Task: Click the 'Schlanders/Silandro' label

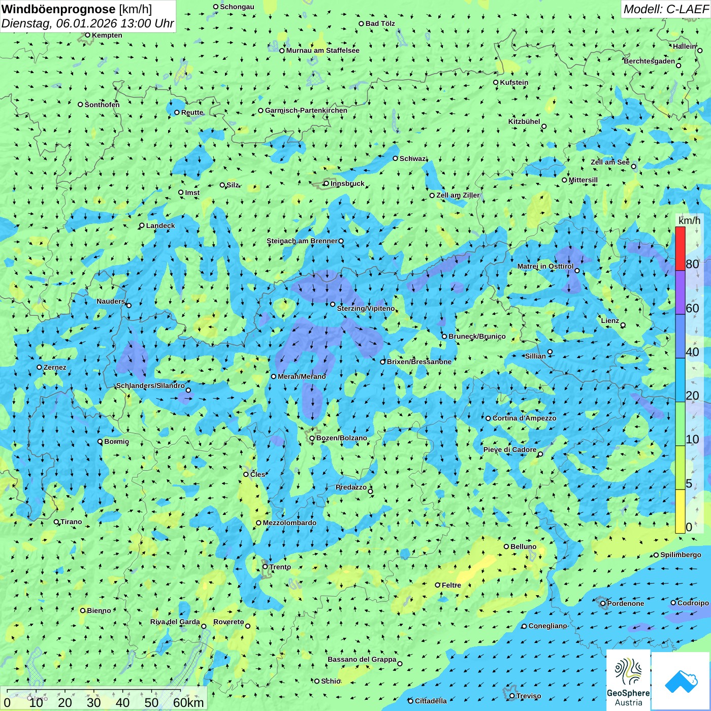Action: click(x=150, y=385)
